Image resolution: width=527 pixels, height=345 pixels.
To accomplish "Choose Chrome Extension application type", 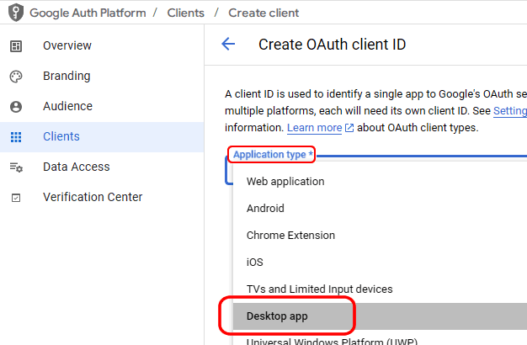I will pyautogui.click(x=380, y=235).
